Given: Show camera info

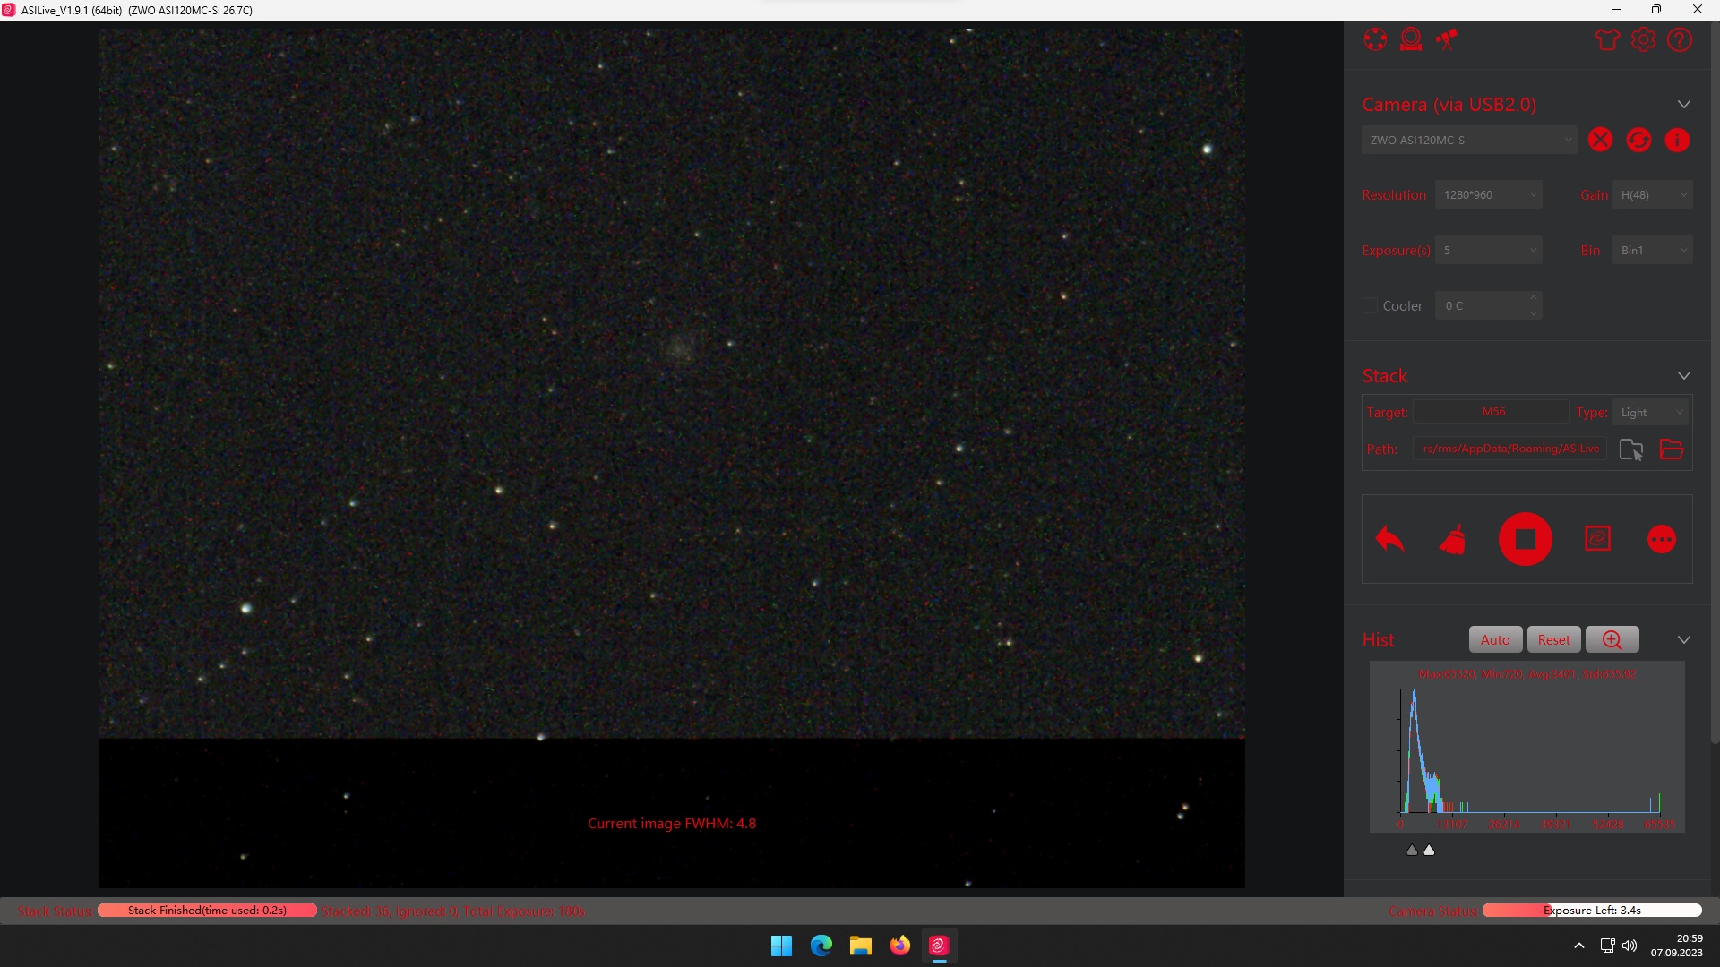Looking at the screenshot, I should 1677,140.
